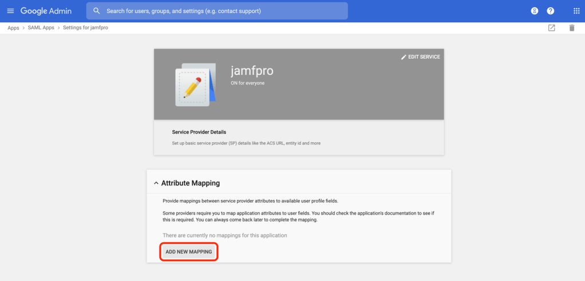This screenshot has width=585, height=281.
Task: Collapse Attribute Mapping using the chevron
Action: pos(156,183)
